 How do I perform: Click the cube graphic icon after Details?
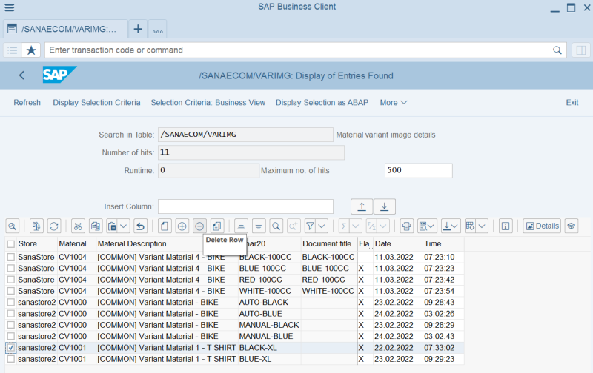571,226
